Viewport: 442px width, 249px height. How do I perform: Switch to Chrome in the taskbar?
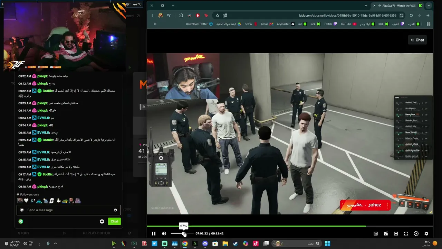(x=185, y=243)
